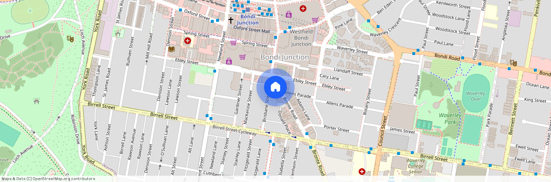This screenshot has width=551, height=182.
Task: Select the Adams Lane label
Action: (303, 110)
